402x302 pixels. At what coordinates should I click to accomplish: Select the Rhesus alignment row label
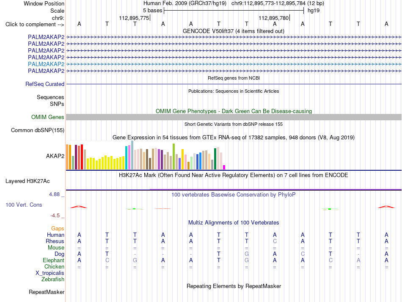point(55,241)
